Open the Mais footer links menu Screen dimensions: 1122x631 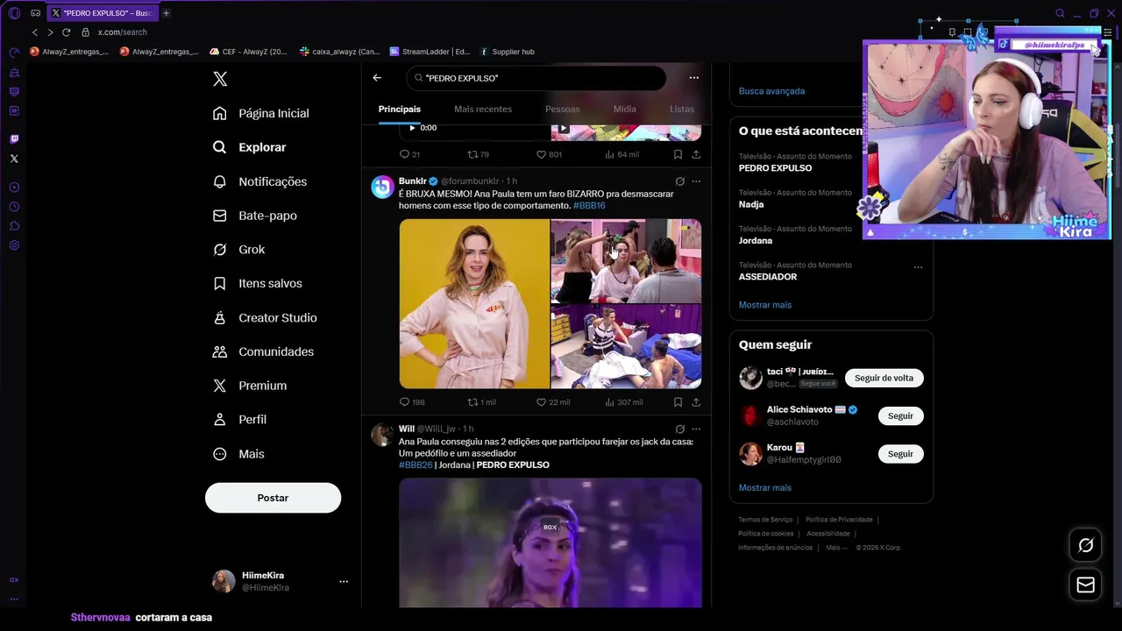836,548
